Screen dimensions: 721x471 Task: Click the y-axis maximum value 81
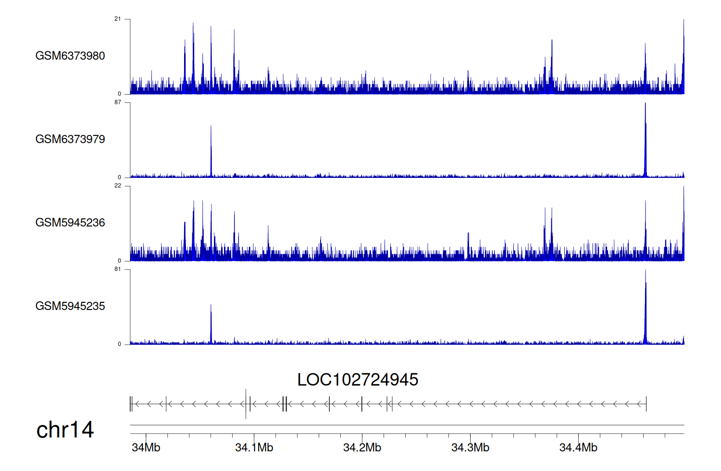click(x=118, y=269)
